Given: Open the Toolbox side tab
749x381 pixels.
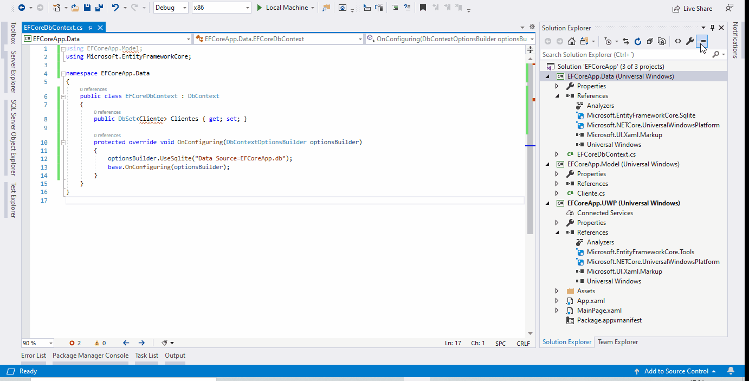Looking at the screenshot, I should pos(14,33).
